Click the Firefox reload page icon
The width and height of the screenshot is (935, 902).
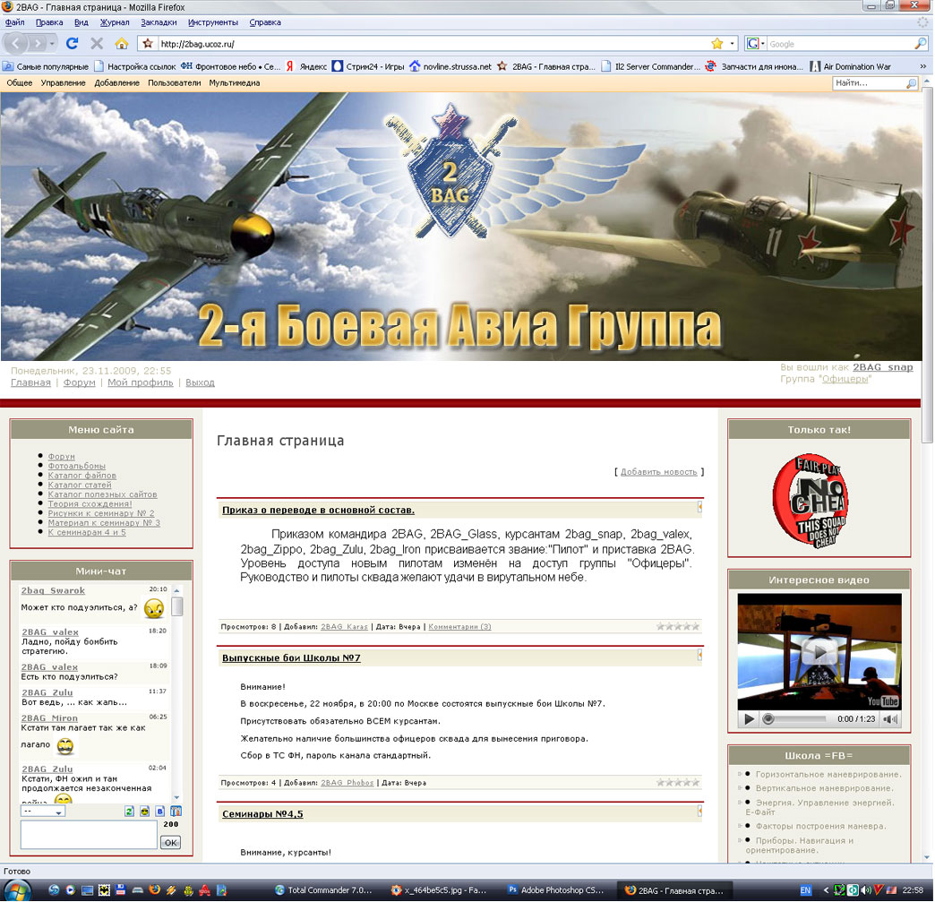(x=73, y=43)
